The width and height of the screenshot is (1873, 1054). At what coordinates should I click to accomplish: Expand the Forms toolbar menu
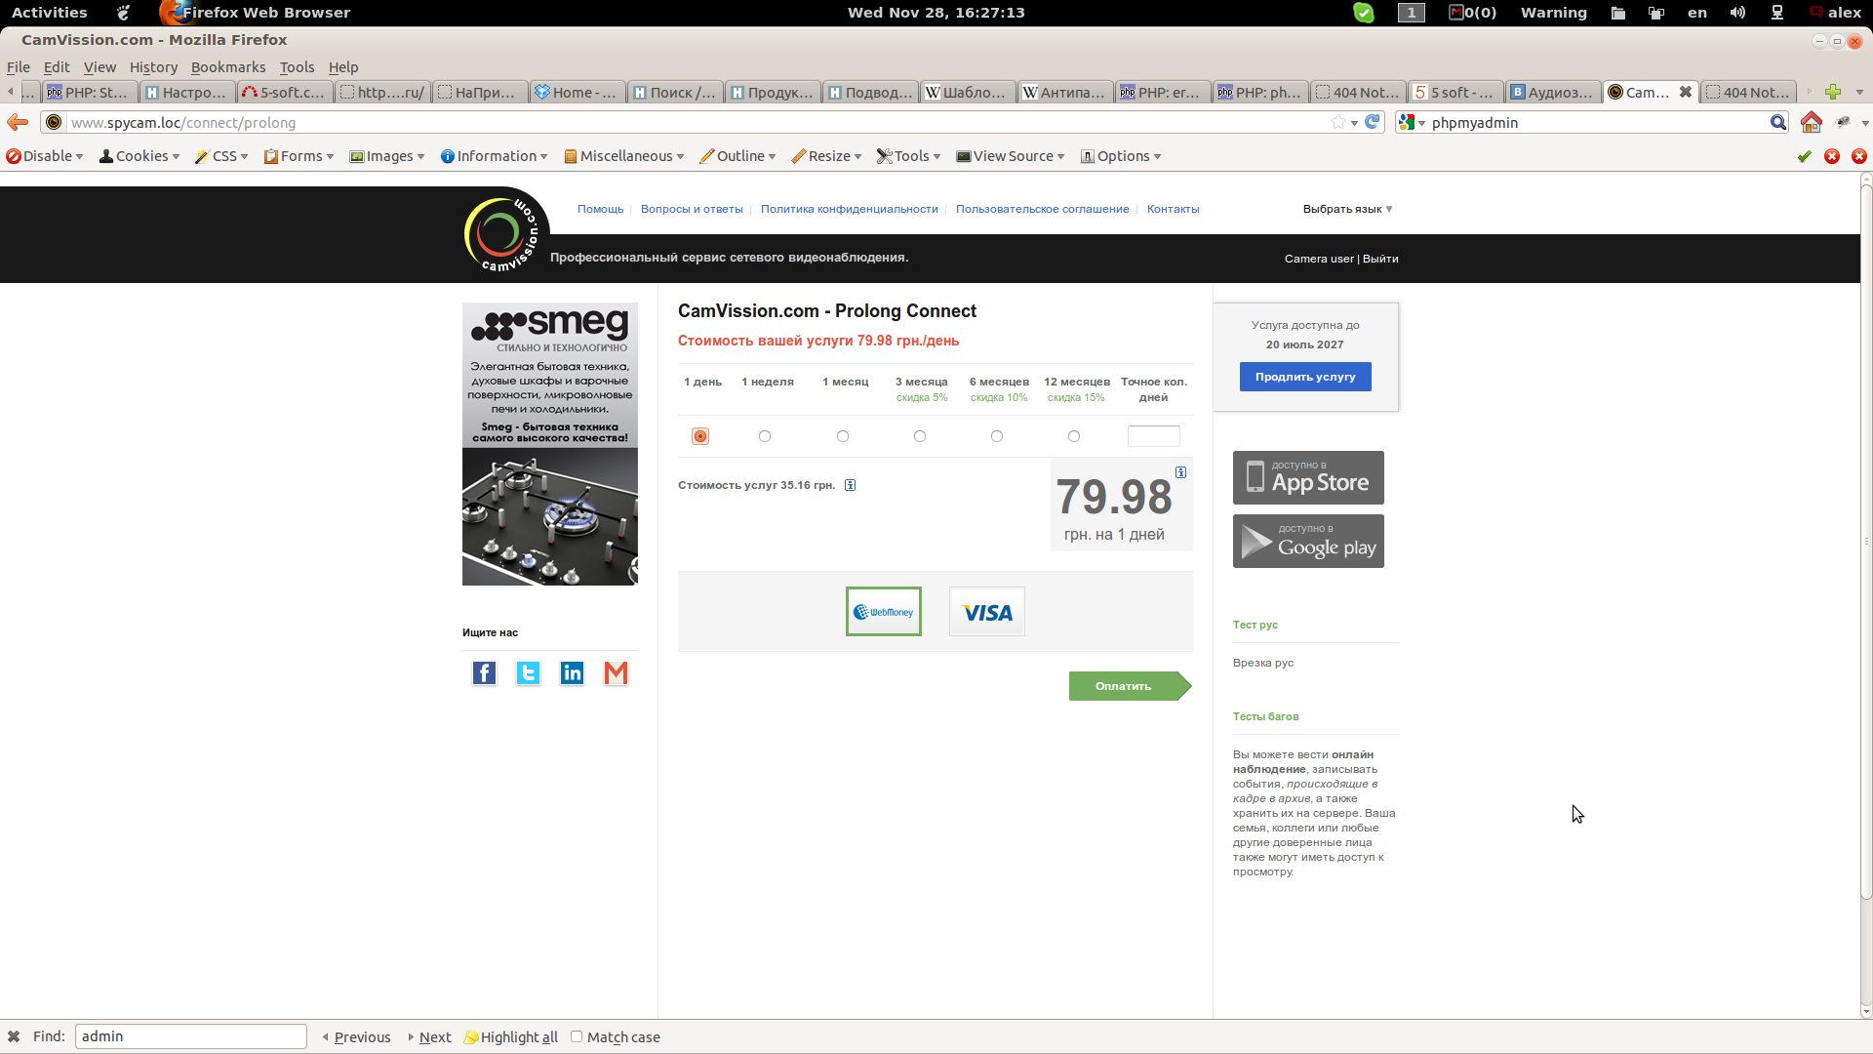pyautogui.click(x=299, y=156)
